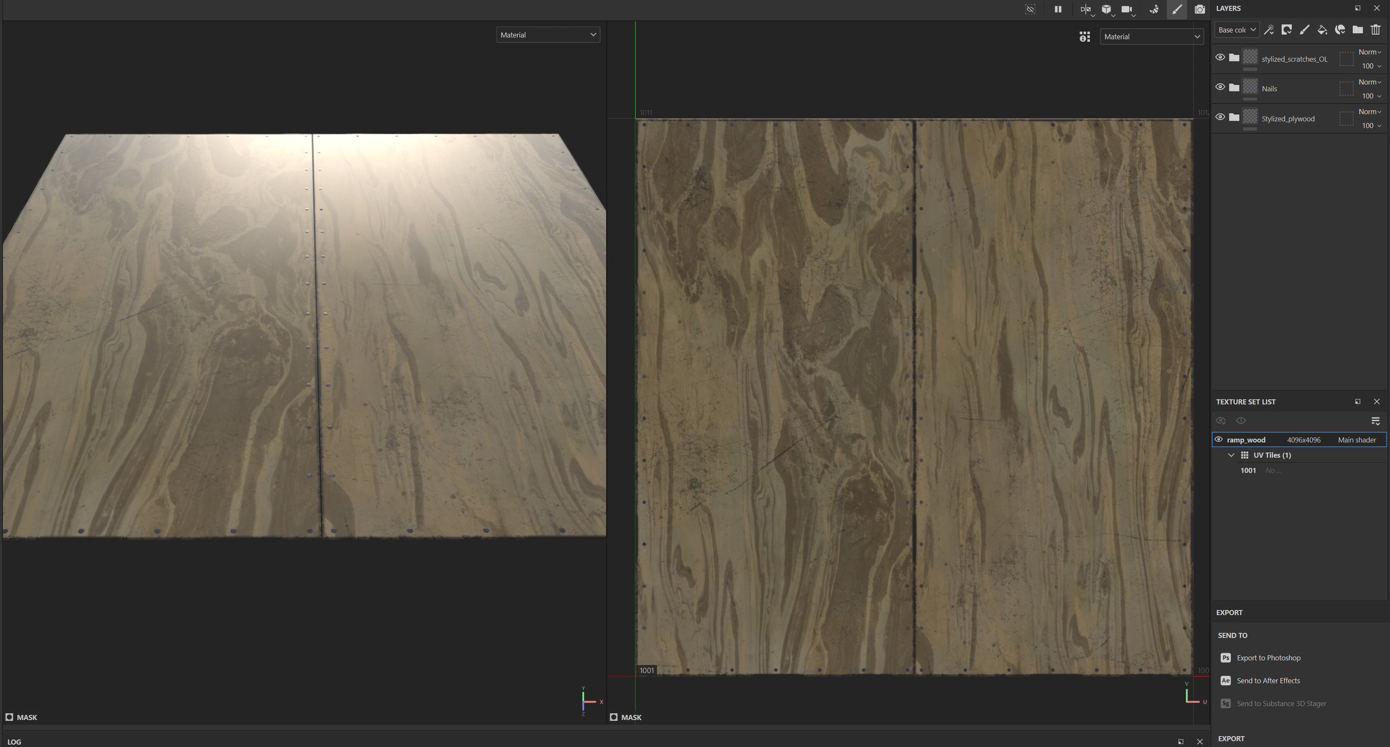Open the Nails layer opacity 100 slider
The image size is (1390, 747).
(x=1371, y=96)
